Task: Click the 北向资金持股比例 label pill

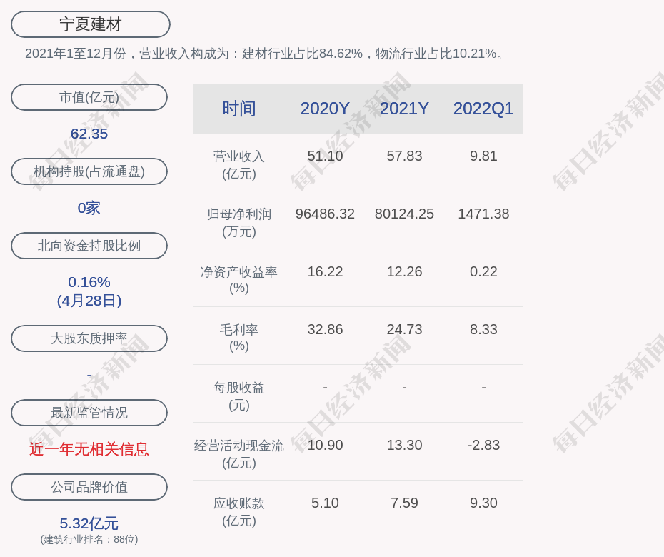Action: (89, 245)
